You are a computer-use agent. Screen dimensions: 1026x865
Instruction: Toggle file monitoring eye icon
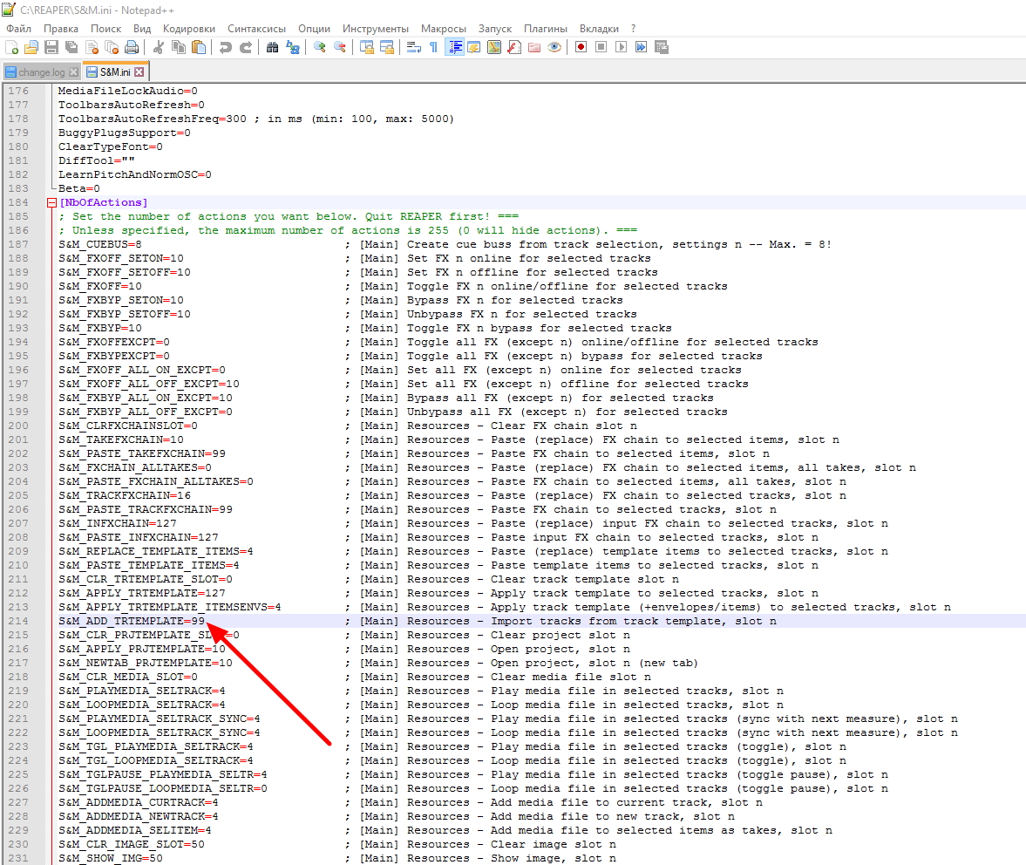click(555, 47)
